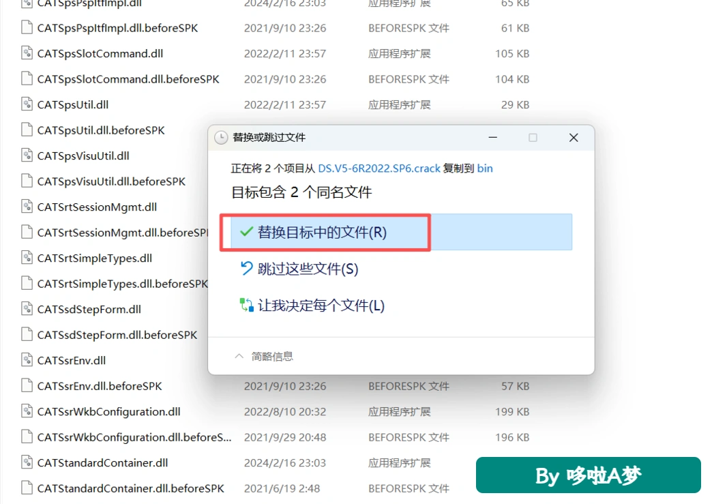Select file icon of CATSrtSimpleTypes.dll
712x504 pixels.
pyautogui.click(x=27, y=258)
